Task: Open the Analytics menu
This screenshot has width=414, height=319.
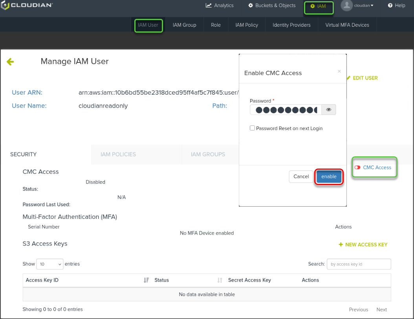Action: (x=220, y=5)
